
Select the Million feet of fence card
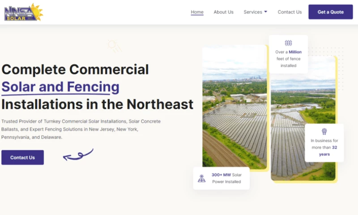[288, 55]
